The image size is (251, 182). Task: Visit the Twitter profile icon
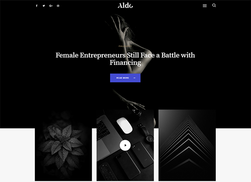click(44, 6)
